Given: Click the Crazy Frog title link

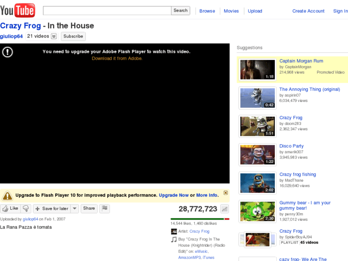Looking at the screenshot, I should tap(21, 26).
